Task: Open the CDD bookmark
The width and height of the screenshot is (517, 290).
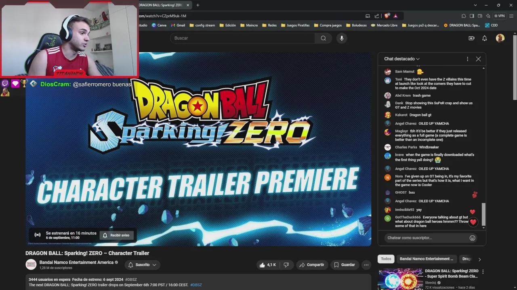Action: 491,25
